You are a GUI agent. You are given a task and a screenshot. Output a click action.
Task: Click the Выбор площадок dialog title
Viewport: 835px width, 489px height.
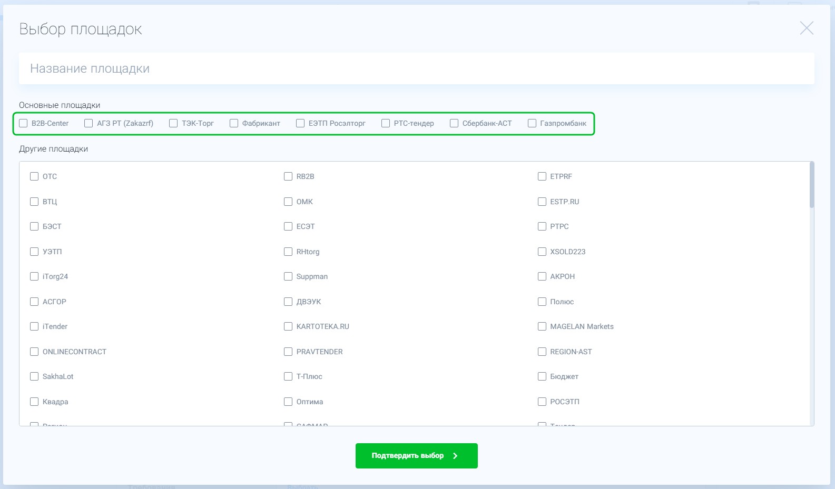tap(81, 29)
